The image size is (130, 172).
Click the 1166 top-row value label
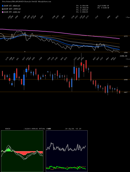pos(54,17)
